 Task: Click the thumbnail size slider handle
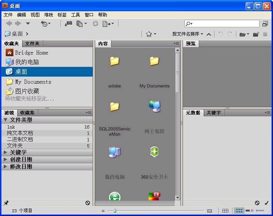pos(115,211)
